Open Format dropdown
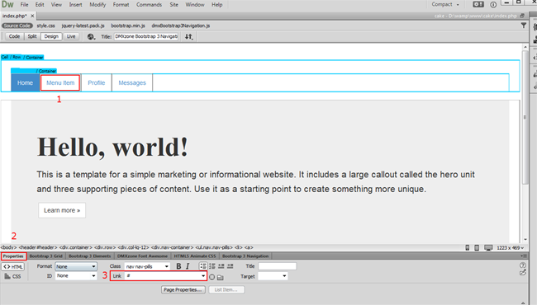Image resolution: width=537 pixels, height=305 pixels. (x=76, y=266)
